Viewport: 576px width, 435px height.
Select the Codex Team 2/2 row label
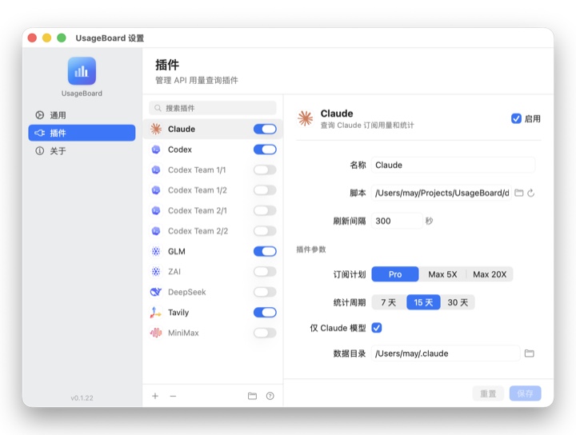pyautogui.click(x=198, y=231)
